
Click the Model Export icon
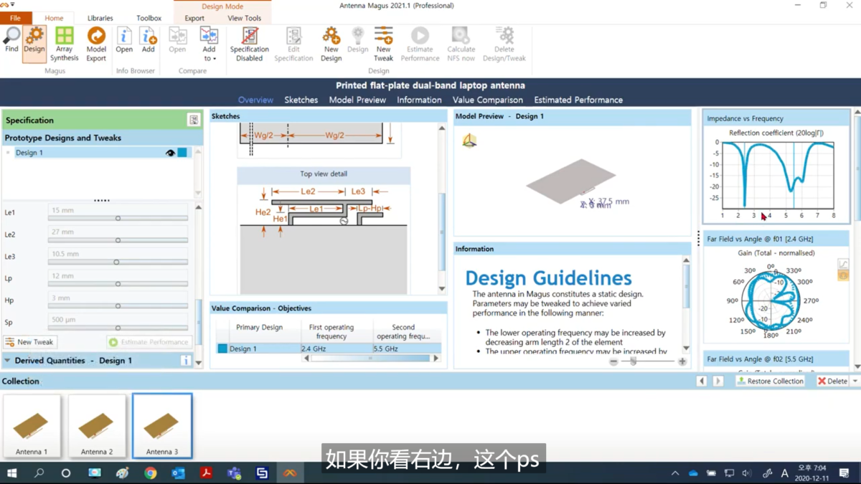click(96, 44)
